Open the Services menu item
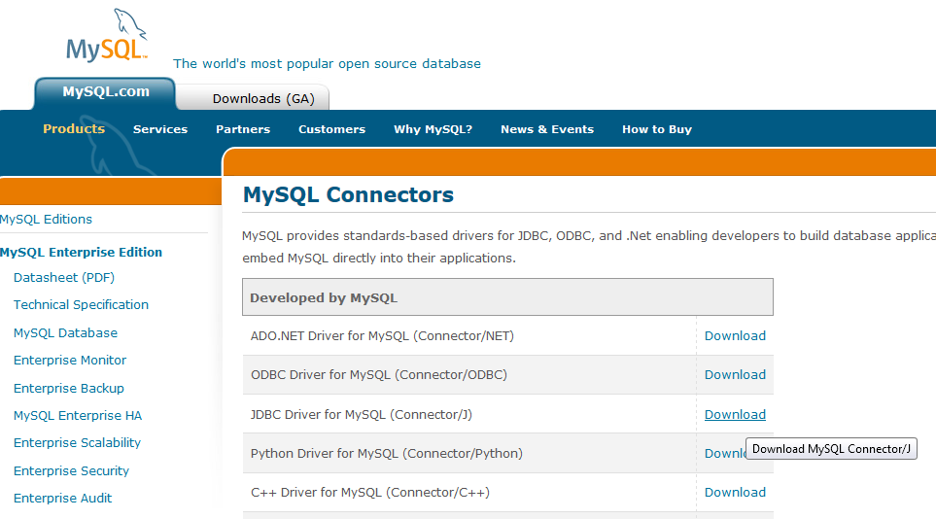The image size is (936, 519). click(x=160, y=129)
